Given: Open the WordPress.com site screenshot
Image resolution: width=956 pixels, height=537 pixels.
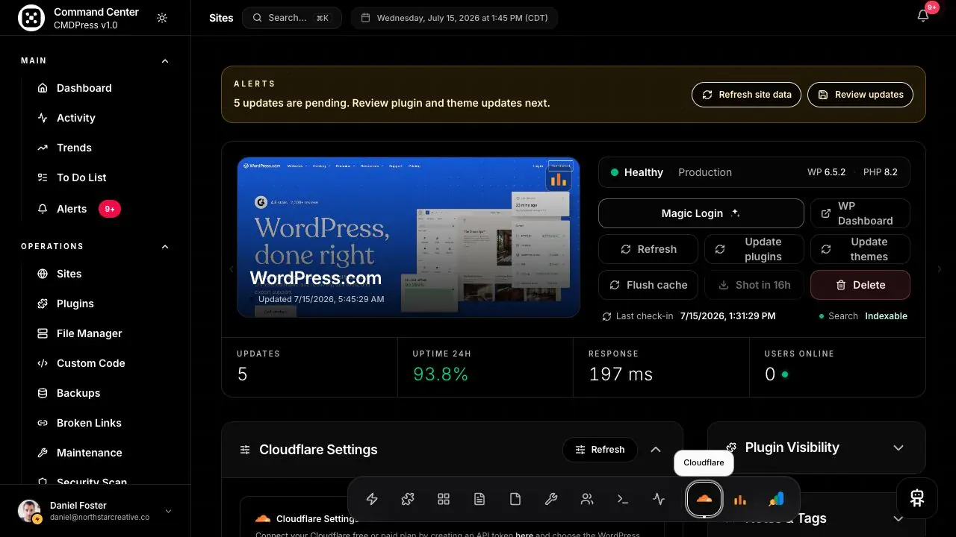Looking at the screenshot, I should 409,237.
